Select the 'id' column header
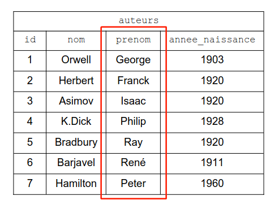This screenshot has width=279, height=213. (x=30, y=40)
